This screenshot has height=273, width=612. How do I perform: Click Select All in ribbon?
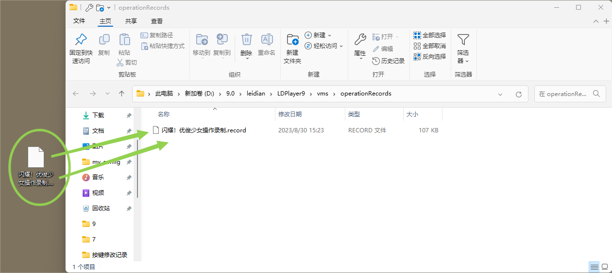point(429,35)
